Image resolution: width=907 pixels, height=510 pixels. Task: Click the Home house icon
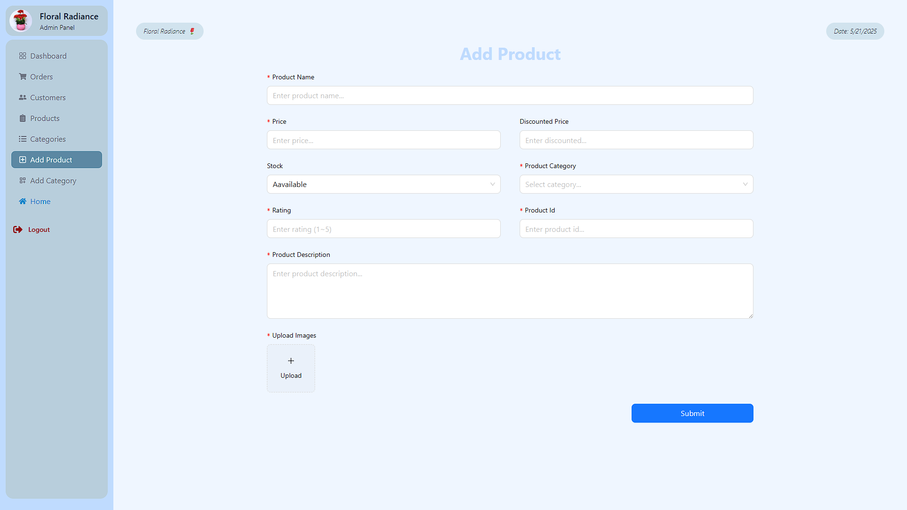coord(22,201)
